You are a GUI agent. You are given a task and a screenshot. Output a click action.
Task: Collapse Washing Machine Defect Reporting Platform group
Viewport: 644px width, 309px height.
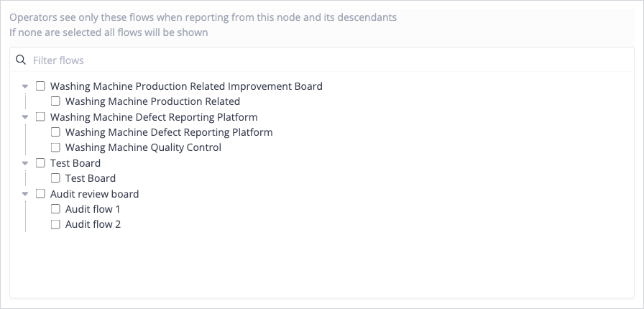(25, 117)
